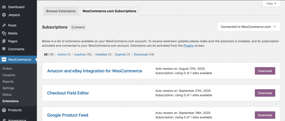The image size is (285, 121).
Task: Open Jetpack via its sidebar icon
Action: point(4,15)
